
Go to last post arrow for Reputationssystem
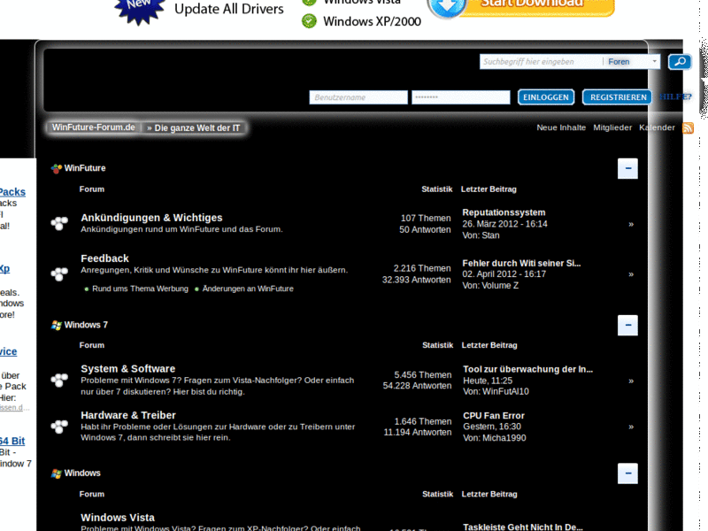click(631, 224)
